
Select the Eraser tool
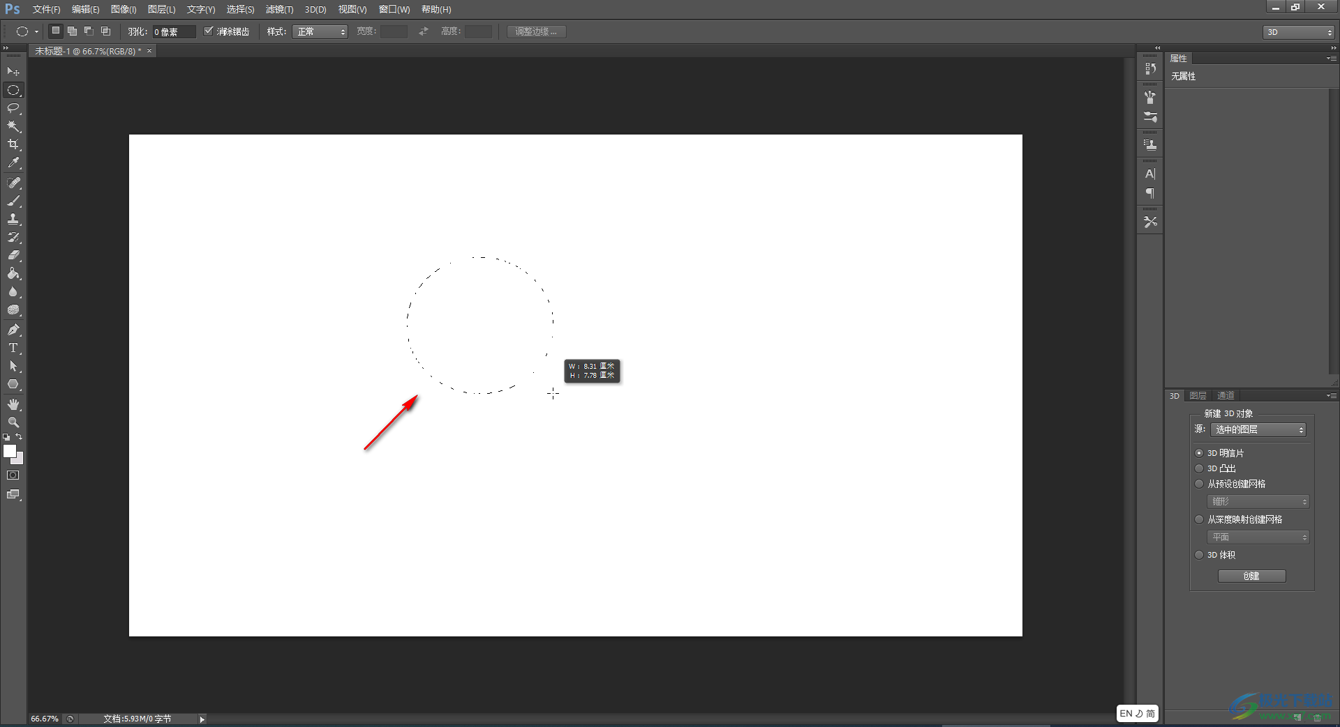(13, 255)
